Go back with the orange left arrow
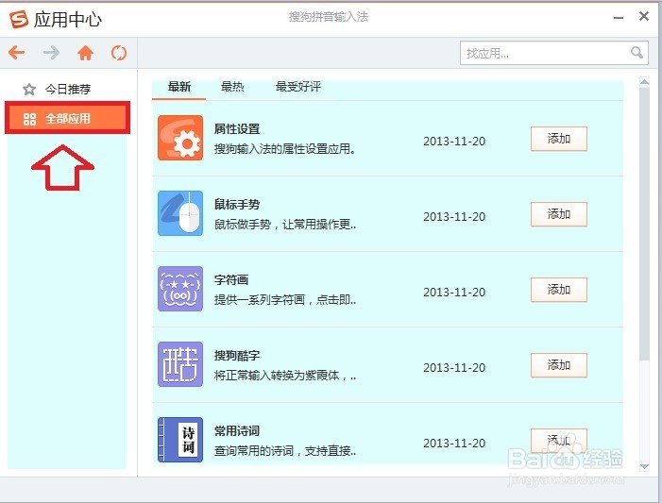 (x=16, y=53)
